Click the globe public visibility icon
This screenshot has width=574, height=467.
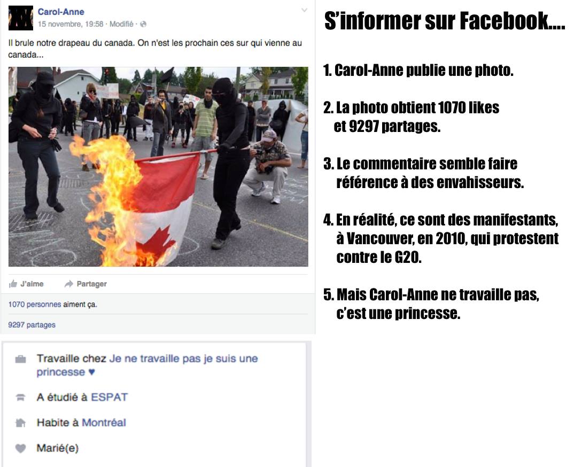click(x=143, y=24)
